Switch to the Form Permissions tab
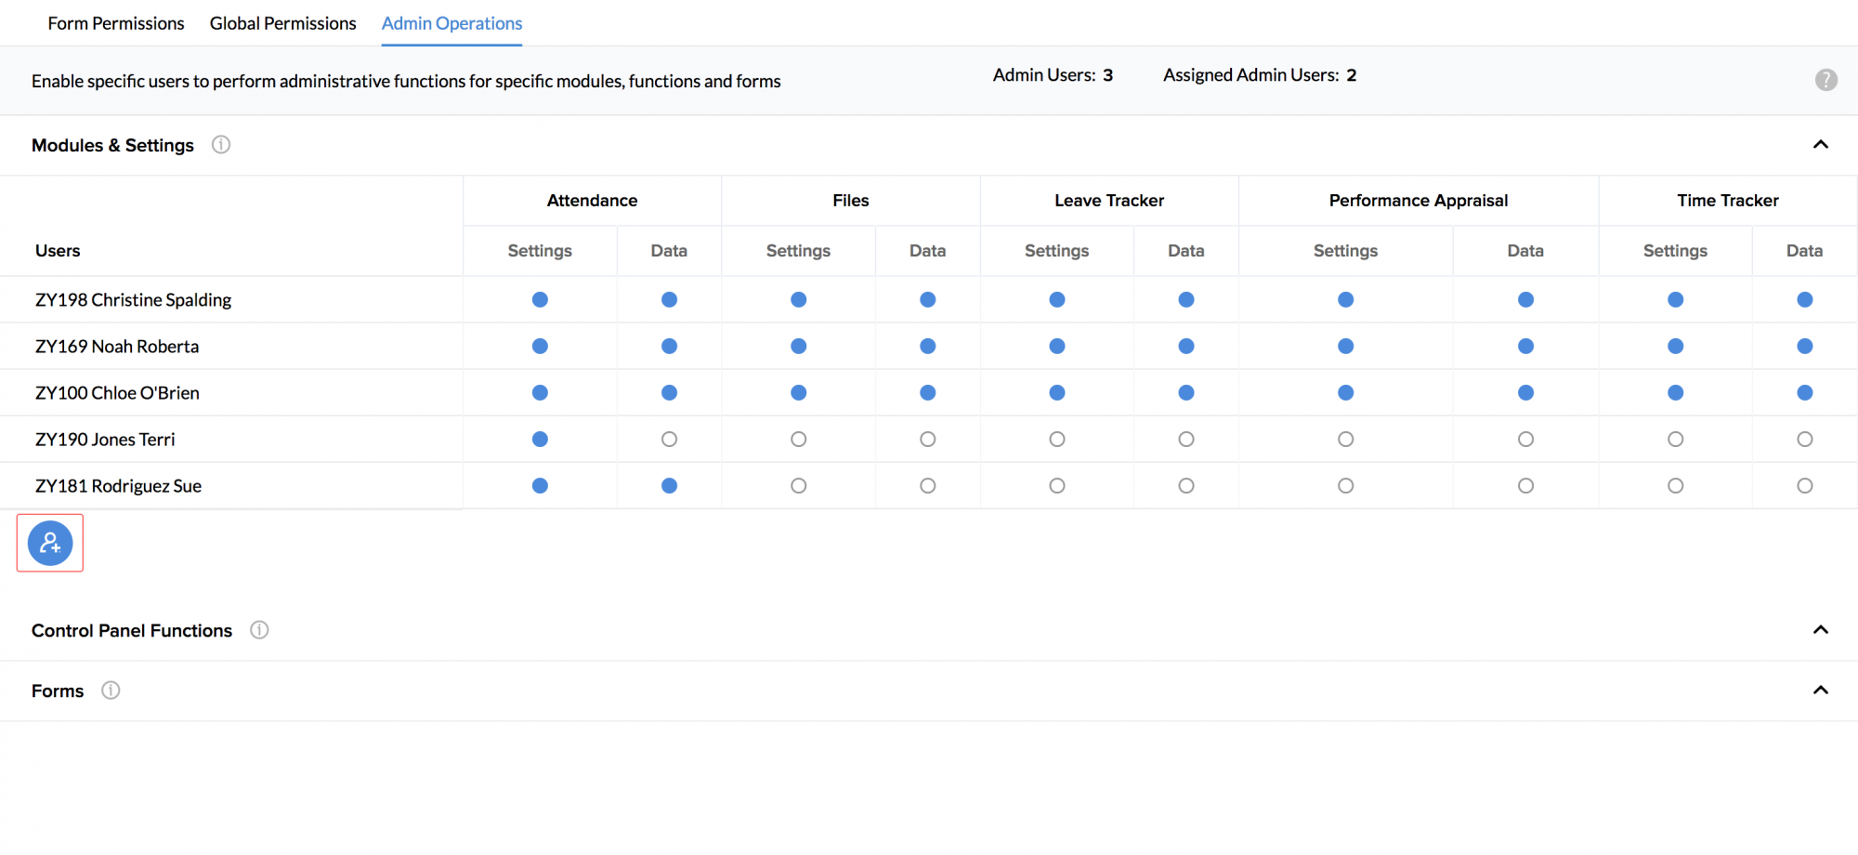1858x855 pixels. tap(116, 23)
